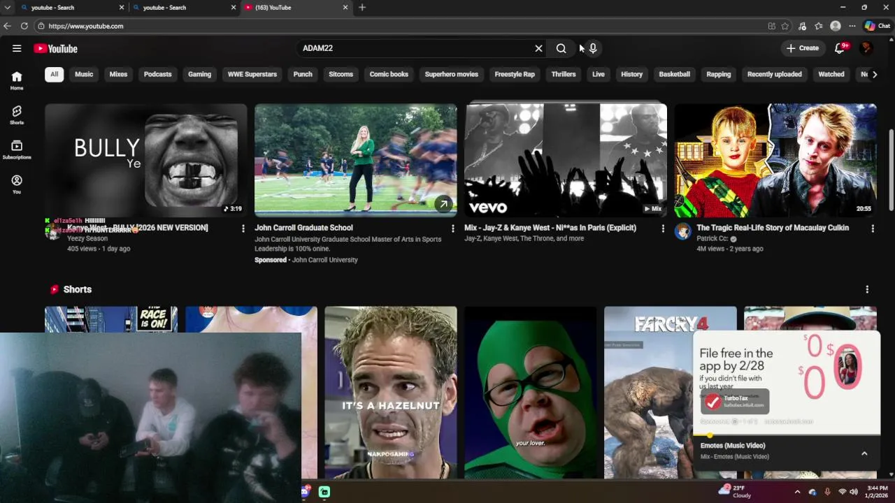Select the Comic books chip
The height and width of the screenshot is (503, 895).
point(389,74)
